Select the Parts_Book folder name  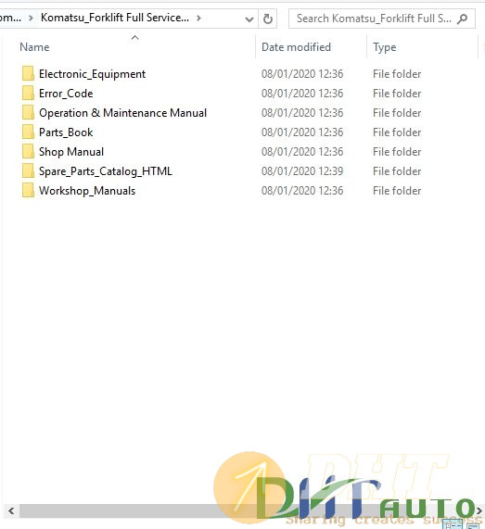[x=66, y=132]
